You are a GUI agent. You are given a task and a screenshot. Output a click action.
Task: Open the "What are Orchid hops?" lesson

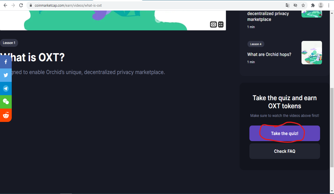269,55
